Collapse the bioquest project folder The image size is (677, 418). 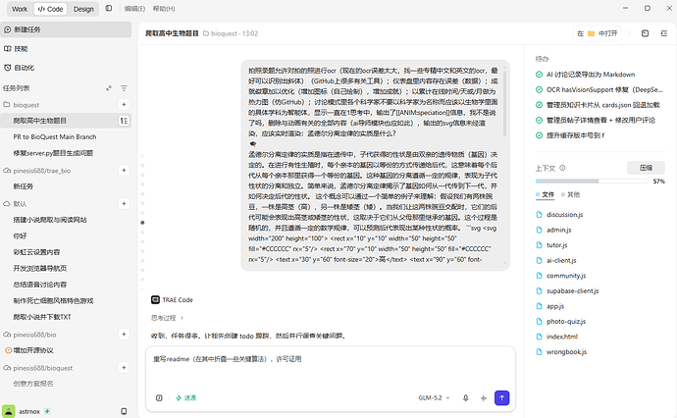click(22, 105)
